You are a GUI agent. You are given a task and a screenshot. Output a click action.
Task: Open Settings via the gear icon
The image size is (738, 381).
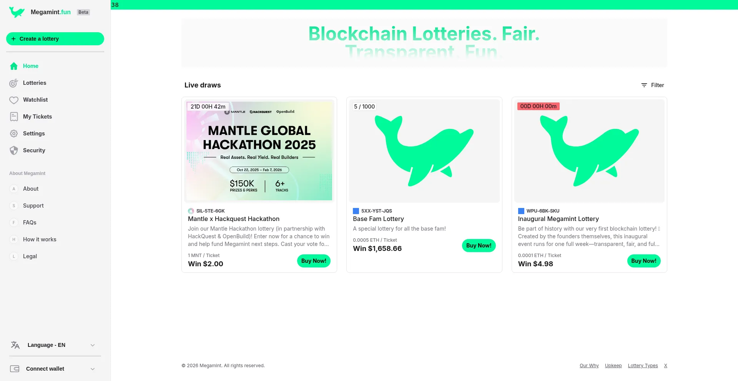[14, 134]
